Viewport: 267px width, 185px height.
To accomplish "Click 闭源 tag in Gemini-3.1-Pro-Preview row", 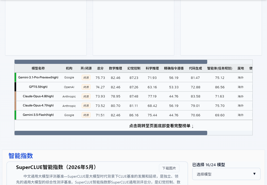I will [86, 78].
